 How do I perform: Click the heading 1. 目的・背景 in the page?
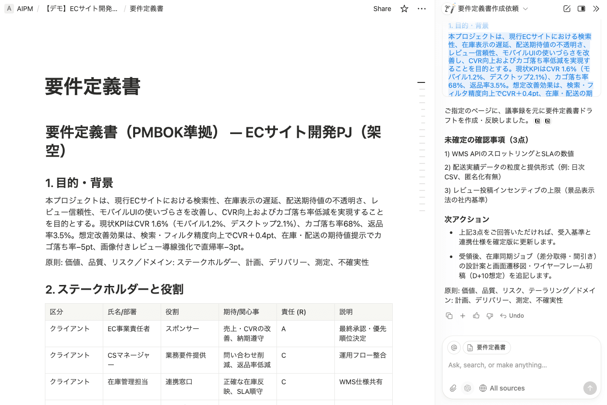click(80, 183)
